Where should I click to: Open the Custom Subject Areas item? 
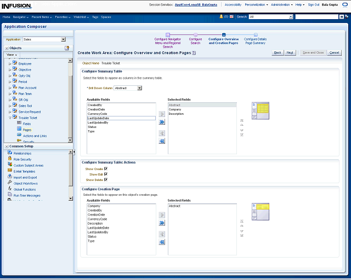click(x=28, y=165)
